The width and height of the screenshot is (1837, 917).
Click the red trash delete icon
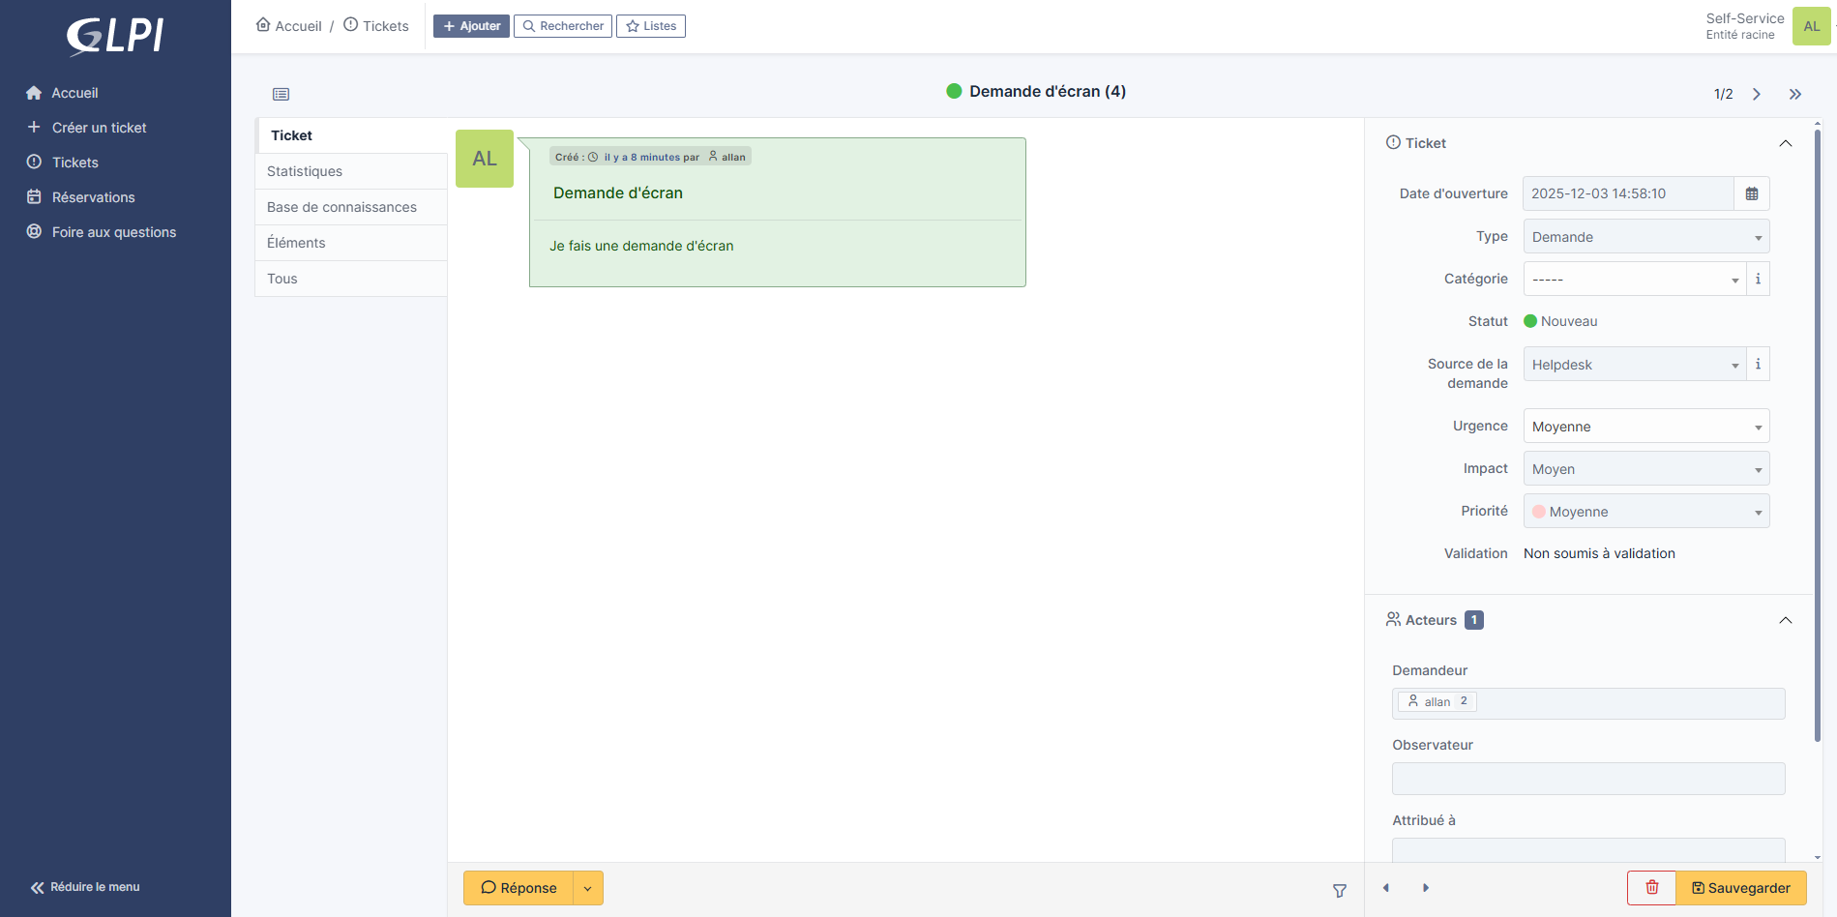1651,887
